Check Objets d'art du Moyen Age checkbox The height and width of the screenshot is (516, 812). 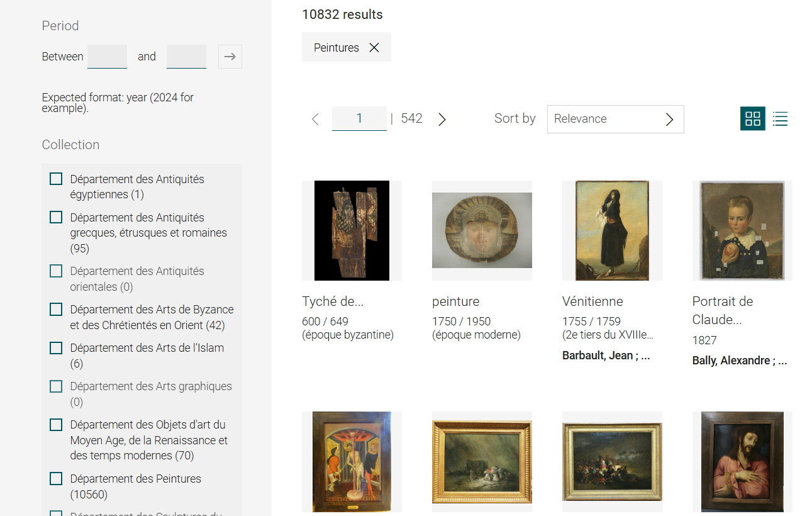coord(56,424)
